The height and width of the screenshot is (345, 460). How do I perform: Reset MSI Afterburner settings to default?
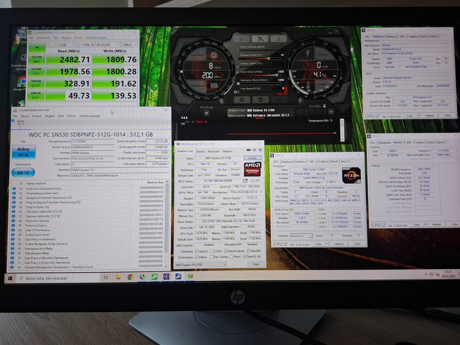(260, 100)
